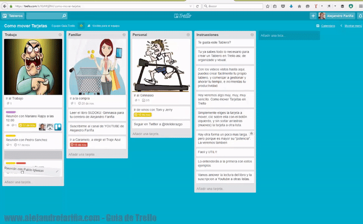Open the Leer el libro SUDOKU card
The width and height of the screenshot is (363, 224).
(97, 115)
